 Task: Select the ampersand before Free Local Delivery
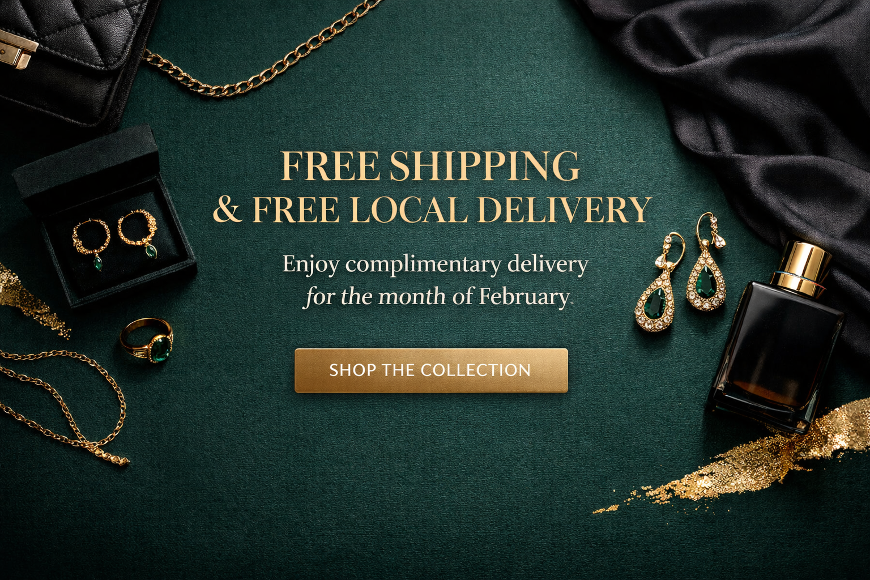coord(227,210)
